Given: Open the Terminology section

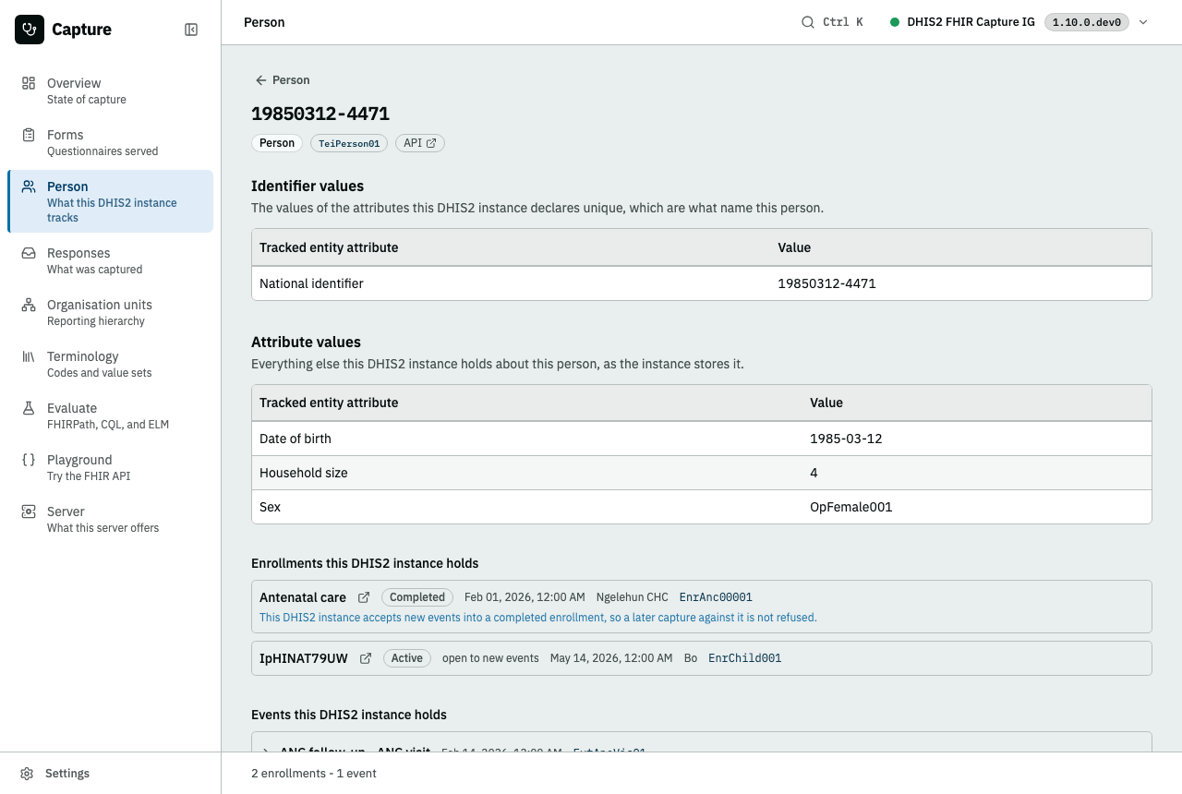Looking at the screenshot, I should tap(110, 364).
